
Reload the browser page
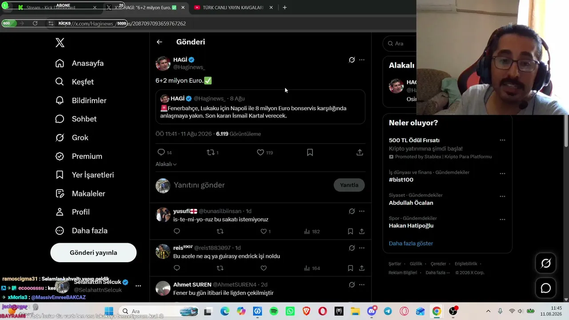pos(35,23)
